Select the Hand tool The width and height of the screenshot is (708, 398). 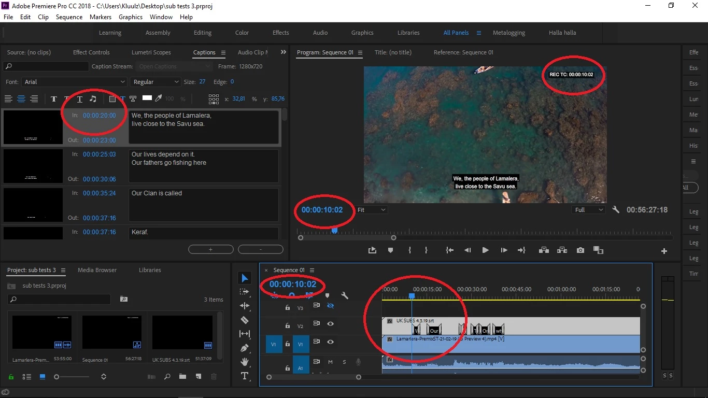(x=245, y=362)
